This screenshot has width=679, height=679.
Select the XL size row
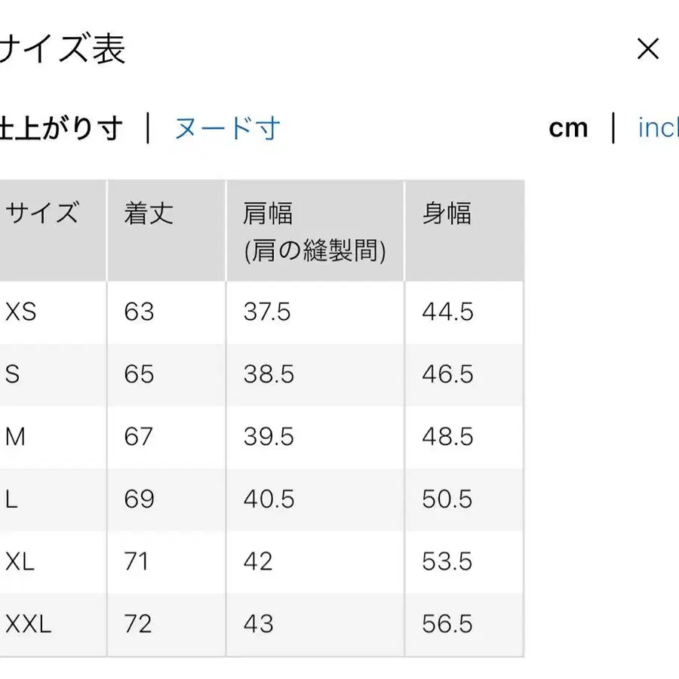[20, 561]
